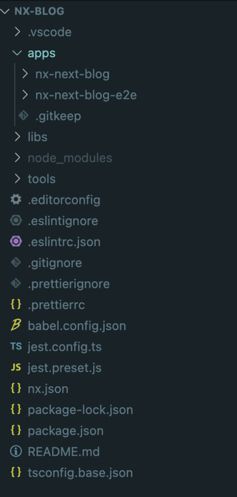Click the braces icon beside nx.json
Image resolution: width=237 pixels, height=497 pixels.
pos(16,388)
